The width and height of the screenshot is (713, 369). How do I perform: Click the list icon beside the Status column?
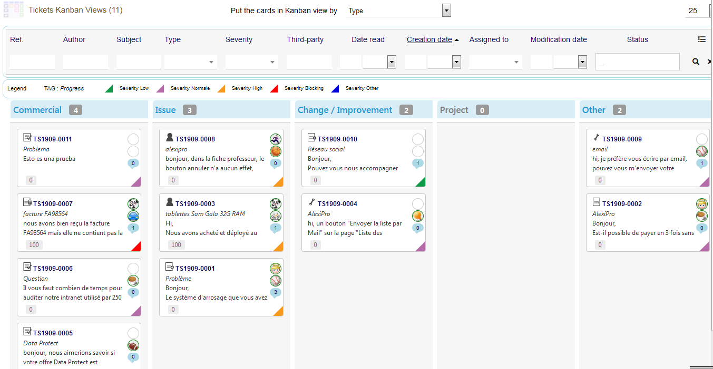[x=701, y=39]
